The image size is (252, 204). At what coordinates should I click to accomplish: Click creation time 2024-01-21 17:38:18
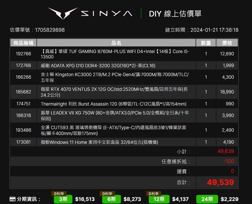215,30
